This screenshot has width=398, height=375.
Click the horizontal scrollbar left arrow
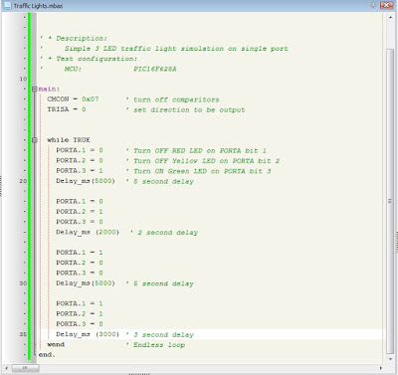[x=7, y=368]
